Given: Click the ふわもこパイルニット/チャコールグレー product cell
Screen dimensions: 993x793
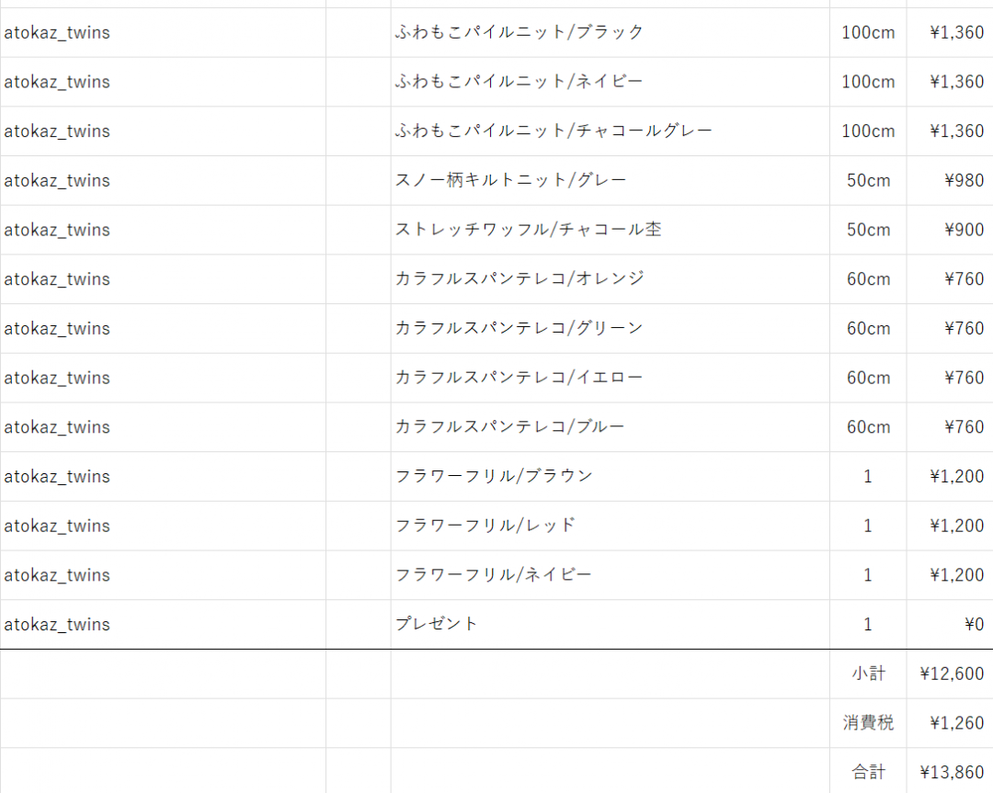Looking at the screenshot, I should pos(554,131).
